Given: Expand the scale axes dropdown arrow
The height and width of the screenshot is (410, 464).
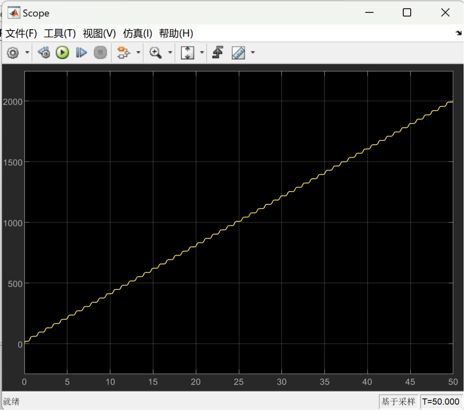Looking at the screenshot, I should pos(202,53).
